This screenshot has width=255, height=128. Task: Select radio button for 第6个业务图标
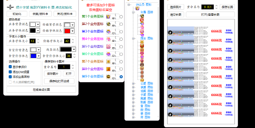coord(121,54)
